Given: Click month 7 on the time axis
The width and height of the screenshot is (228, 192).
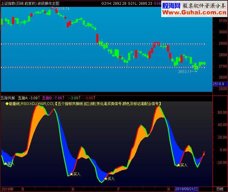Looking at the screenshot, I should [119, 189].
